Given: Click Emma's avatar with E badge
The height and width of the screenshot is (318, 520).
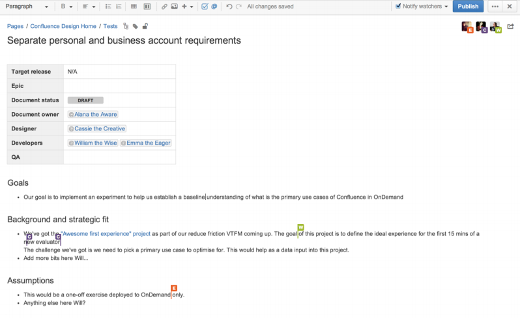Looking at the screenshot, I should (467, 27).
